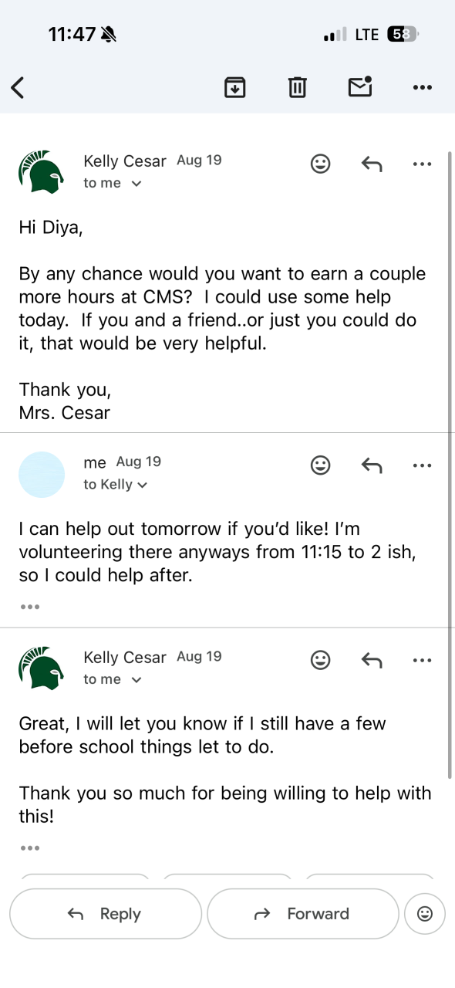Image resolution: width=455 pixels, height=988 pixels.
Task: Mark conversation as unread envelope icon
Action: (360, 86)
